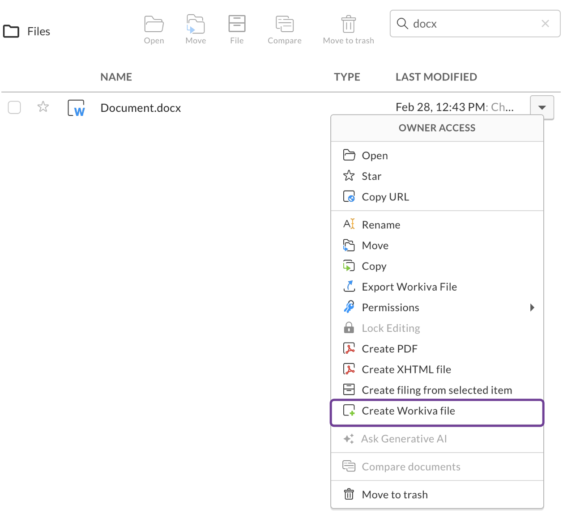Choose Create Workiva file from menu
This screenshot has height=517, width=563.
408,411
